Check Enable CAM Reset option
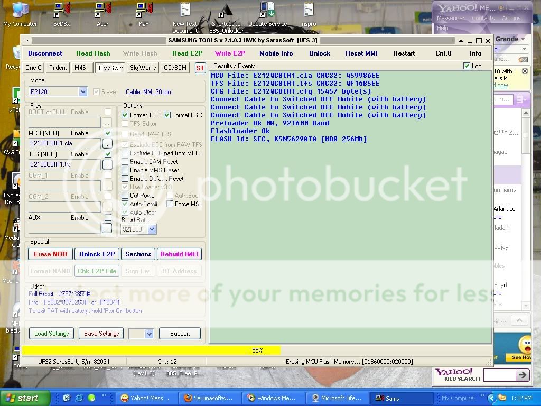Viewport: 541px width, 406px height. [125, 162]
